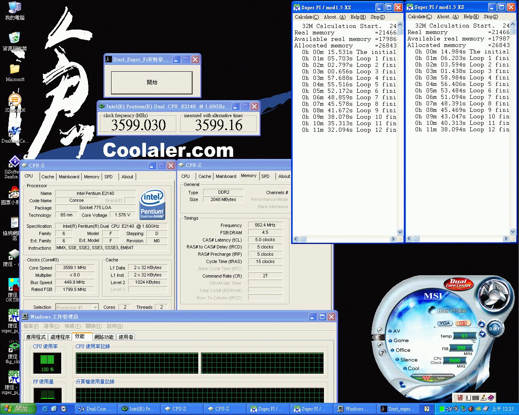Open the 應用程式 tab in Task Manager
The height and width of the screenshot is (415, 519).
pyautogui.click(x=36, y=337)
